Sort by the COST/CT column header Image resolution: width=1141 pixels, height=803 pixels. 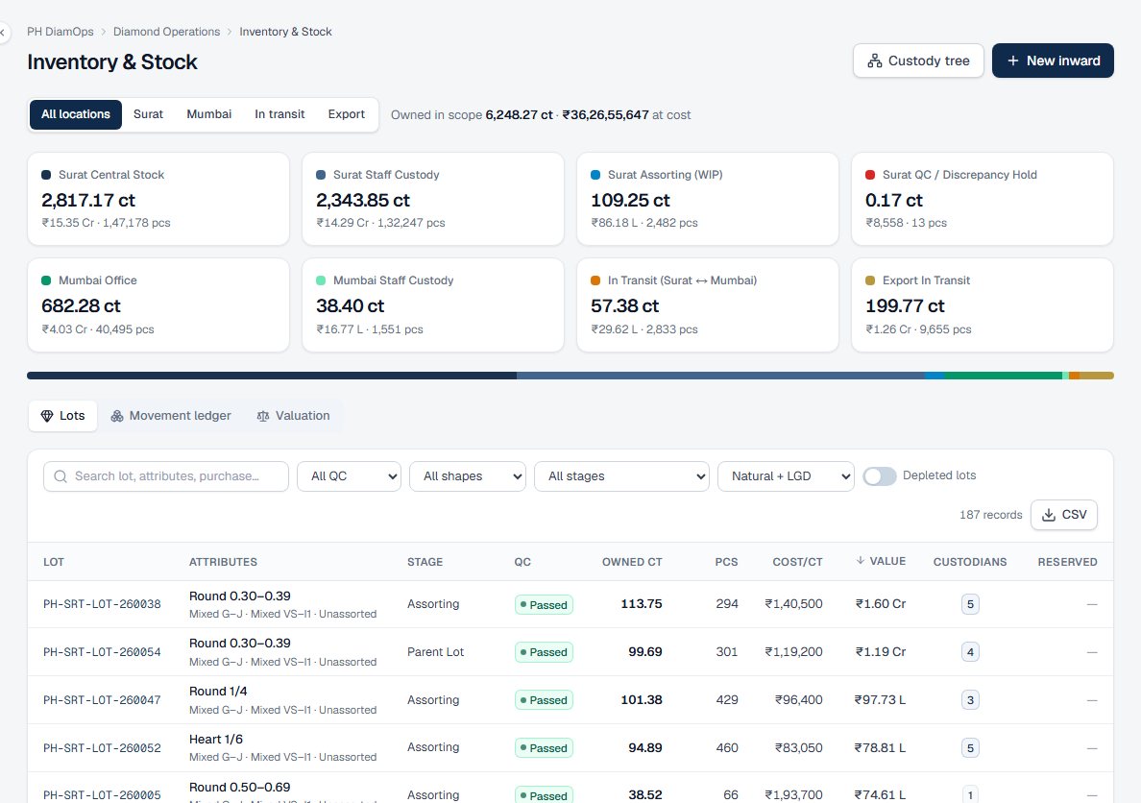click(797, 562)
